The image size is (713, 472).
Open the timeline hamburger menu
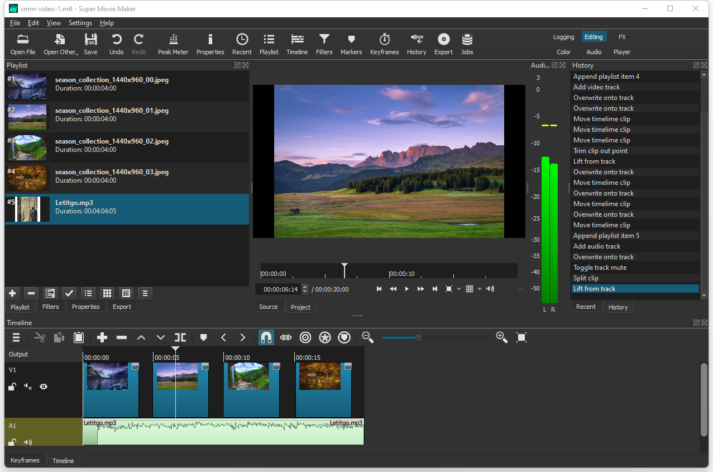tap(16, 337)
